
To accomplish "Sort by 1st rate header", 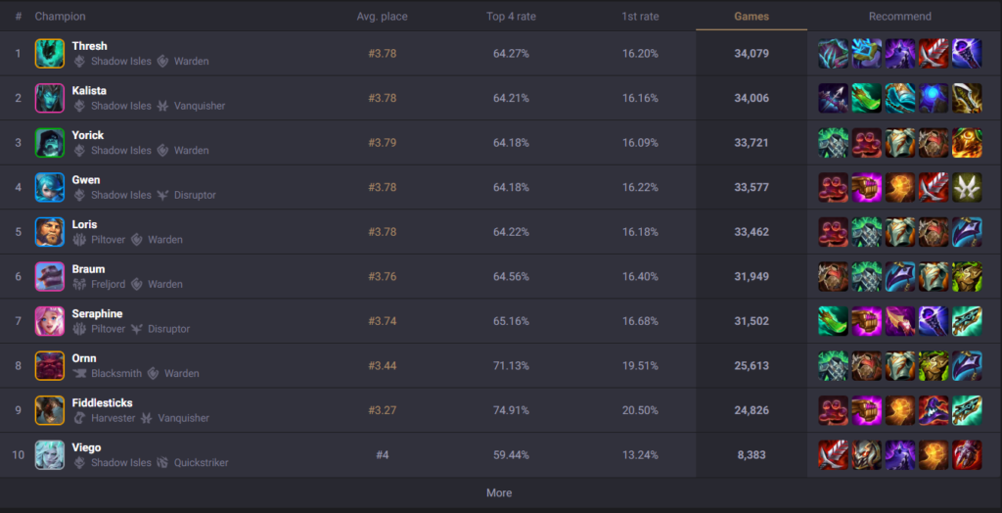I will click(x=640, y=17).
